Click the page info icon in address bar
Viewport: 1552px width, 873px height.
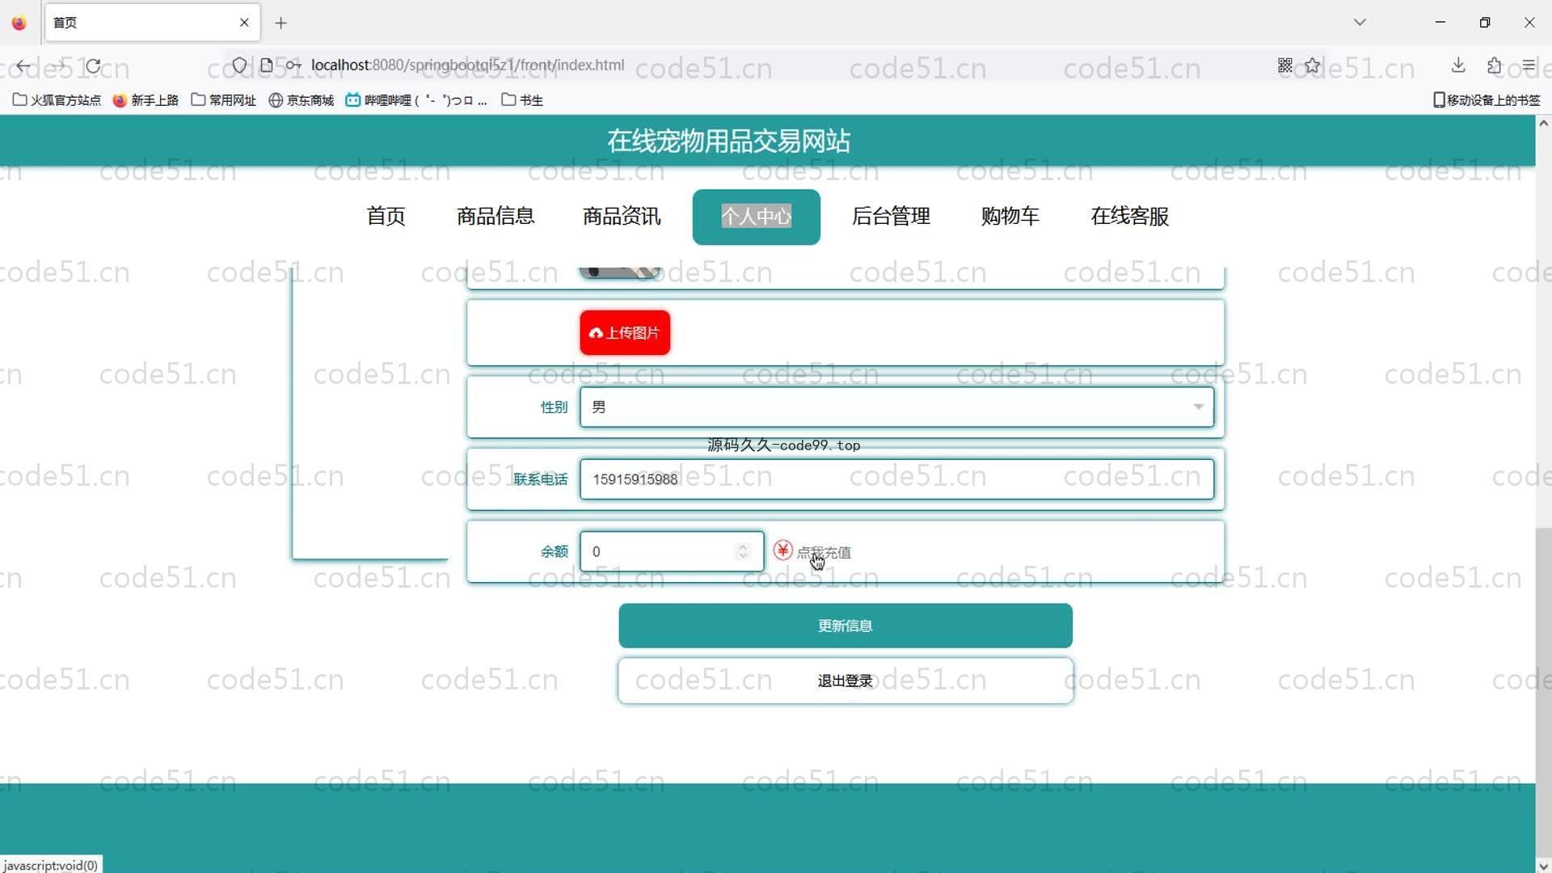tap(267, 65)
